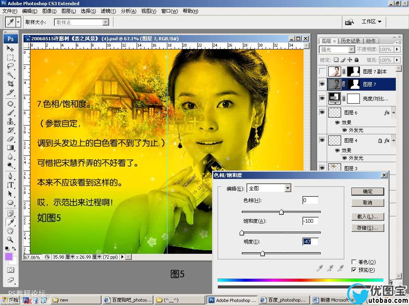
Task: Select the Lasso tool
Action: pyautogui.click(x=10, y=66)
